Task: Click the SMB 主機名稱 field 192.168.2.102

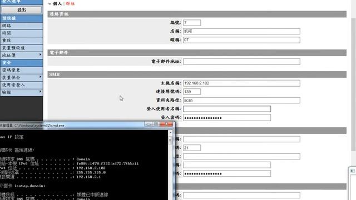Action: tap(241, 83)
